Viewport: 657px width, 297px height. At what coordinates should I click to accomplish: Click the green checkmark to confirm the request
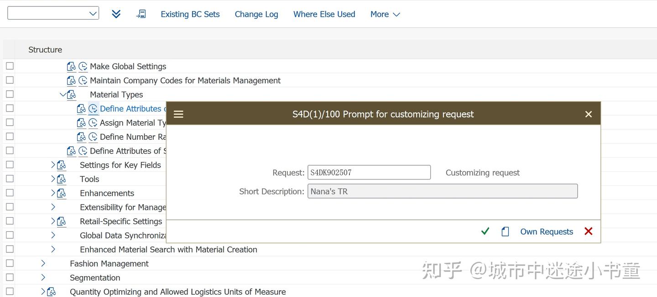pyautogui.click(x=485, y=231)
